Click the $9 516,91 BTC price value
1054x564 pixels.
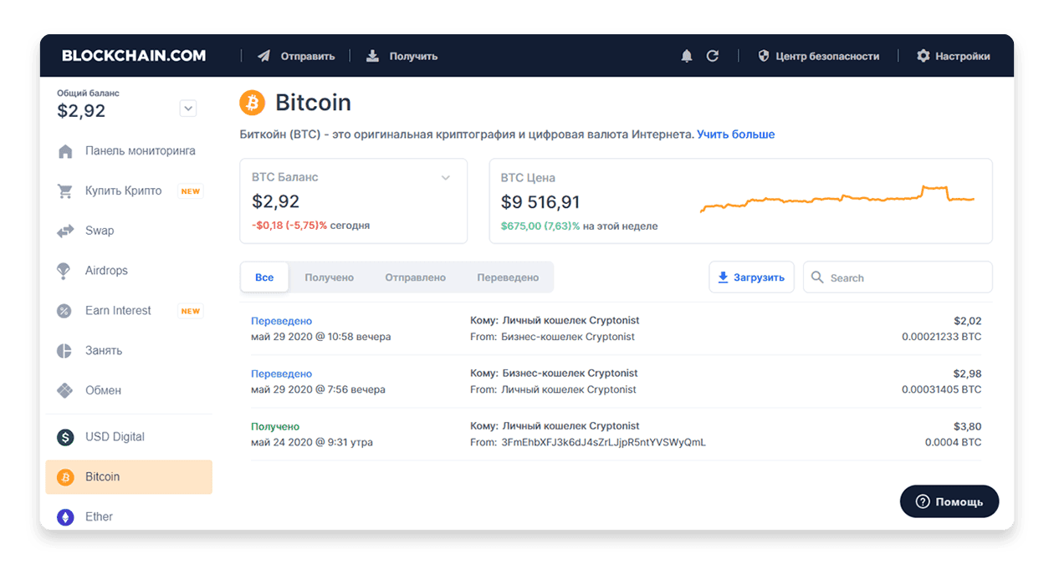click(x=540, y=202)
